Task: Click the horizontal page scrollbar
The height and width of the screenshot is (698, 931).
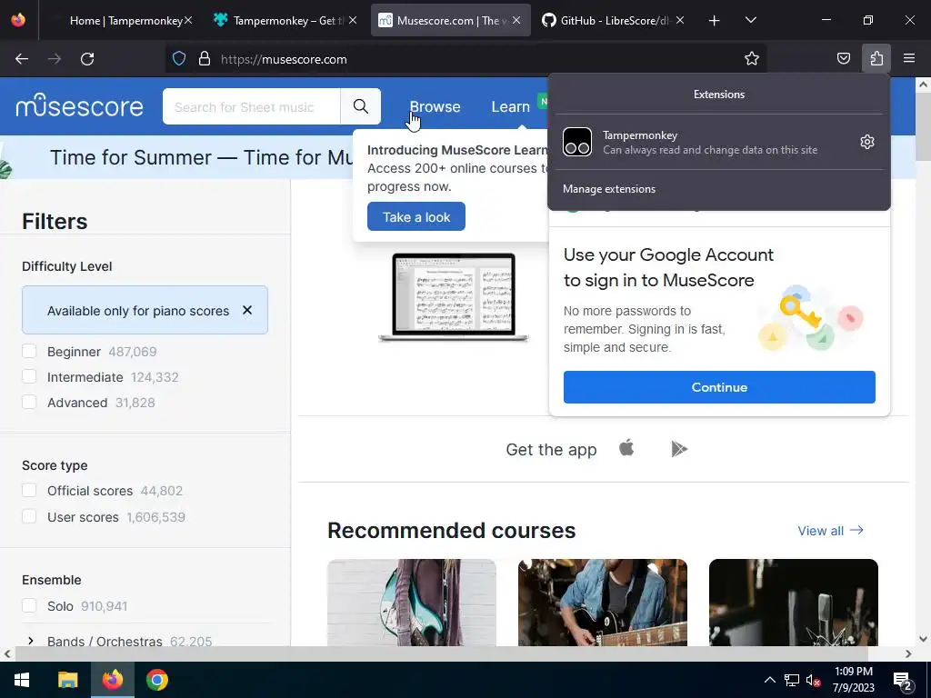Action: tap(441, 653)
